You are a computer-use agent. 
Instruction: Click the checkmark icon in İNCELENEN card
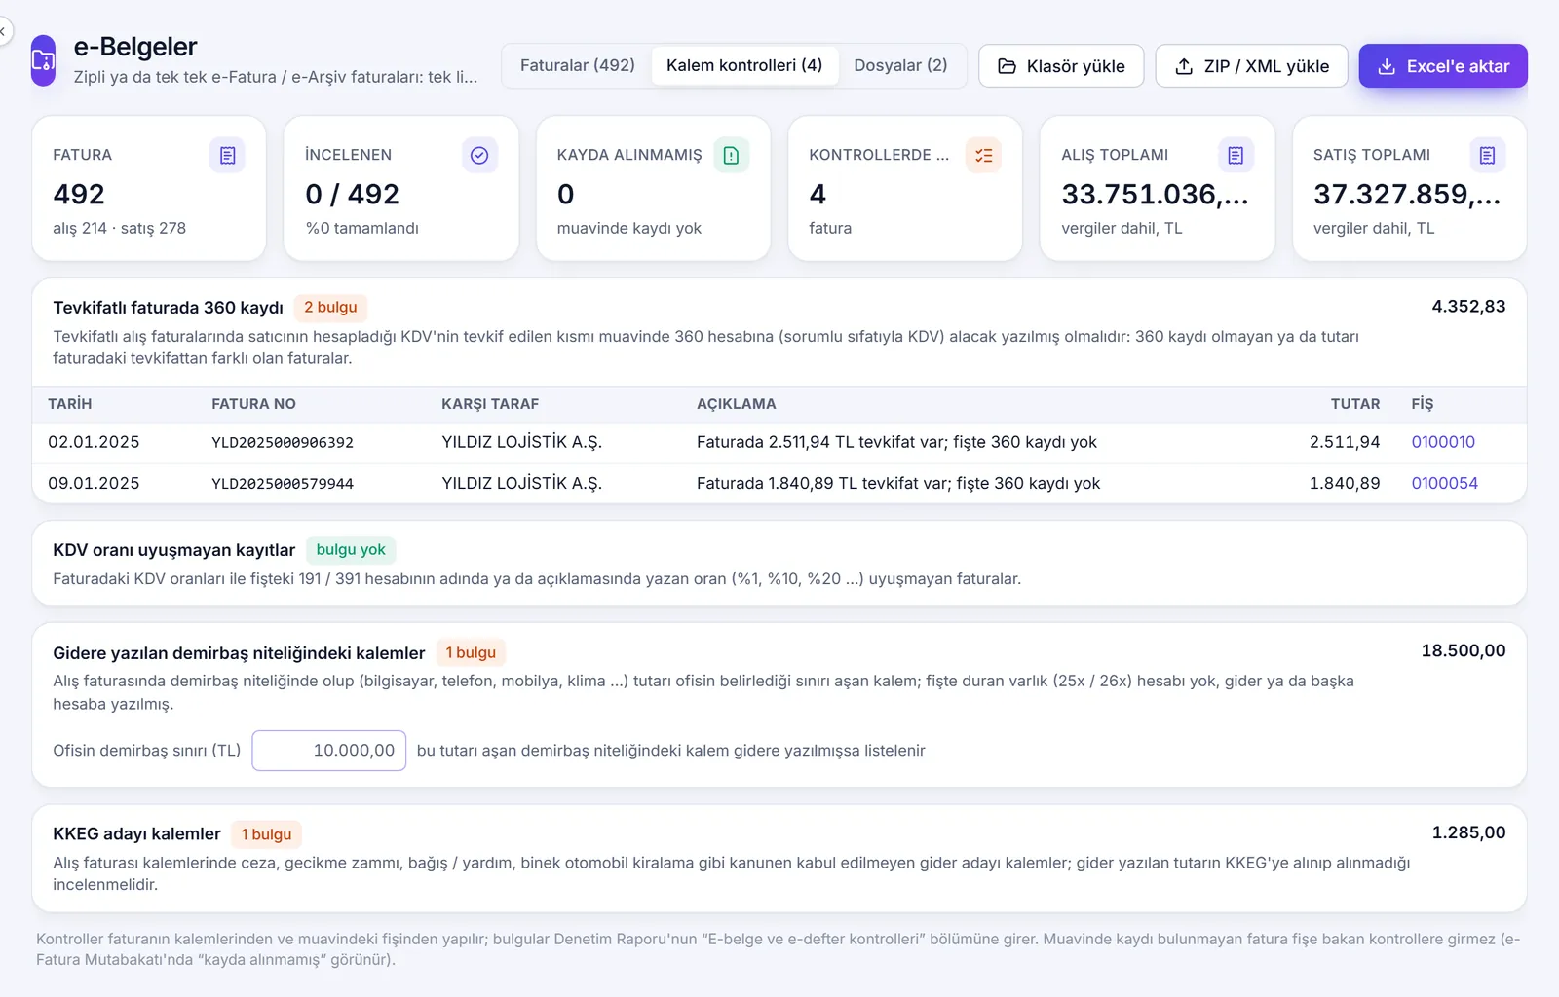pyautogui.click(x=479, y=155)
